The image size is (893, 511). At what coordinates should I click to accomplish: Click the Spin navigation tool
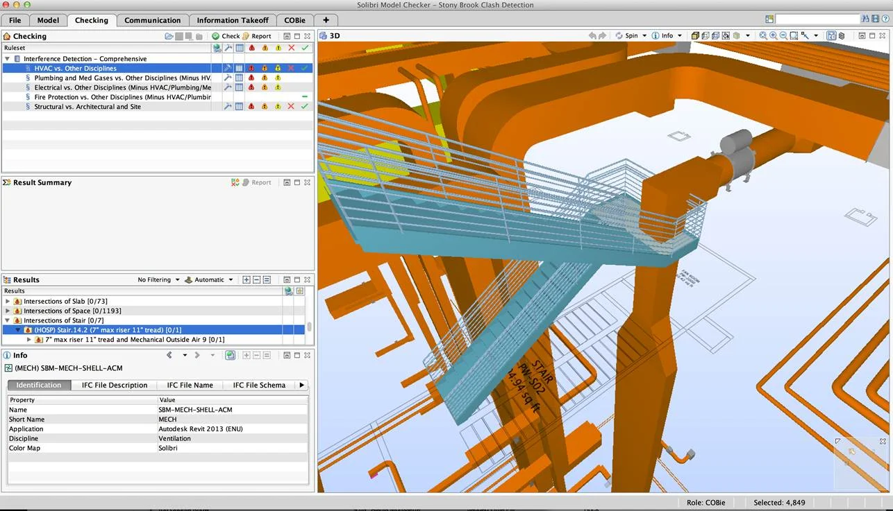point(626,35)
